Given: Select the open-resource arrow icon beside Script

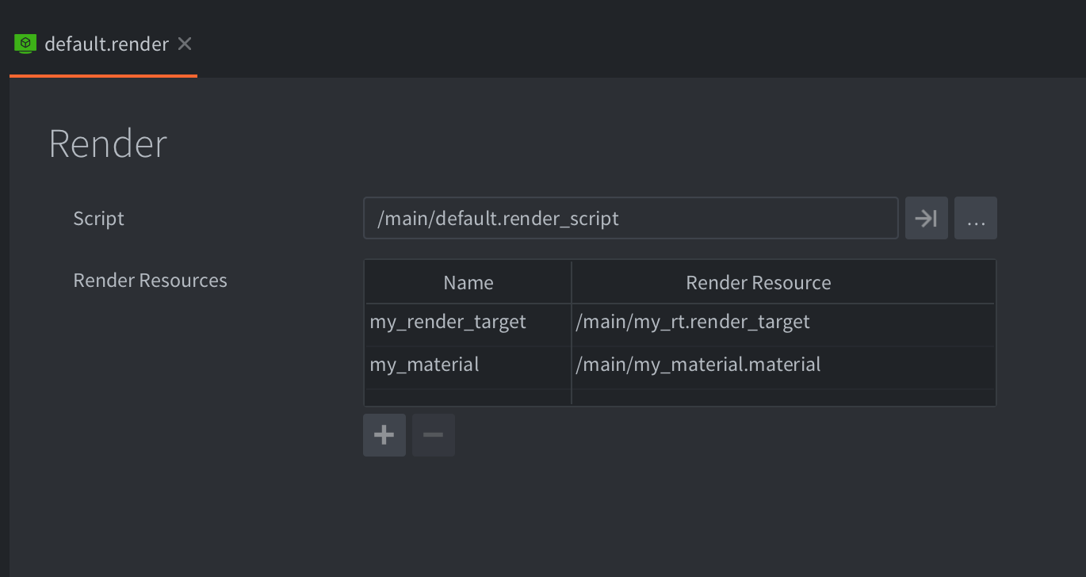Looking at the screenshot, I should 926,217.
